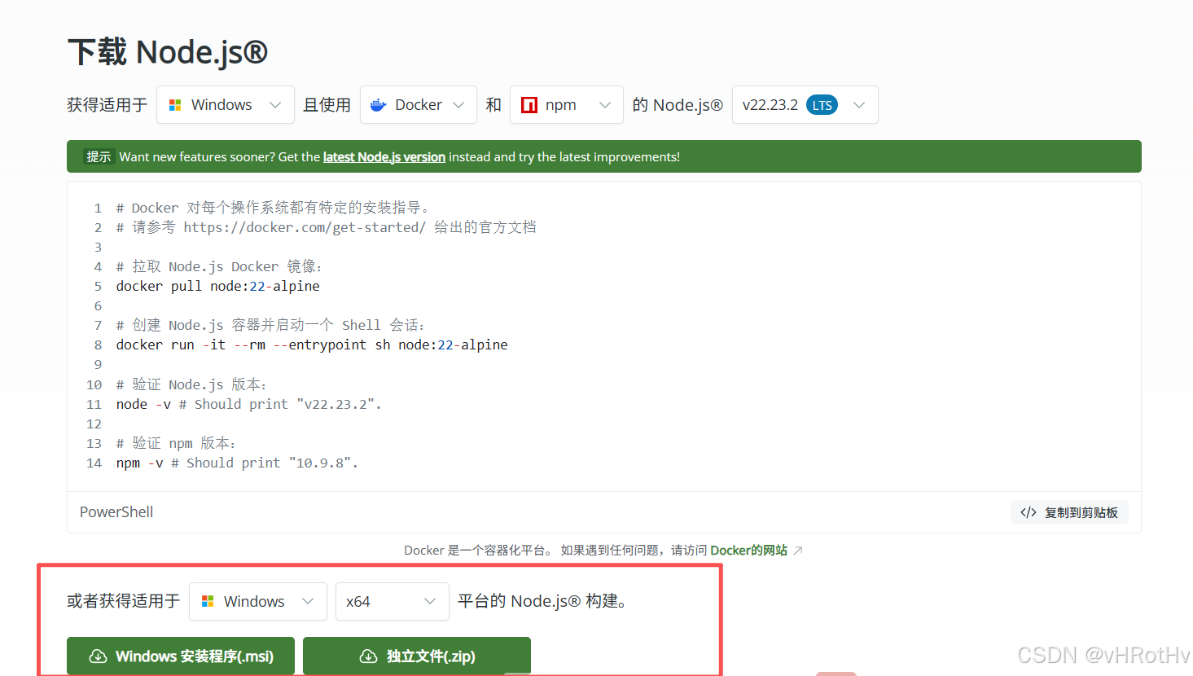Click the 'npm -v' command line
The height and width of the screenshot is (676, 1193).
tap(237, 463)
